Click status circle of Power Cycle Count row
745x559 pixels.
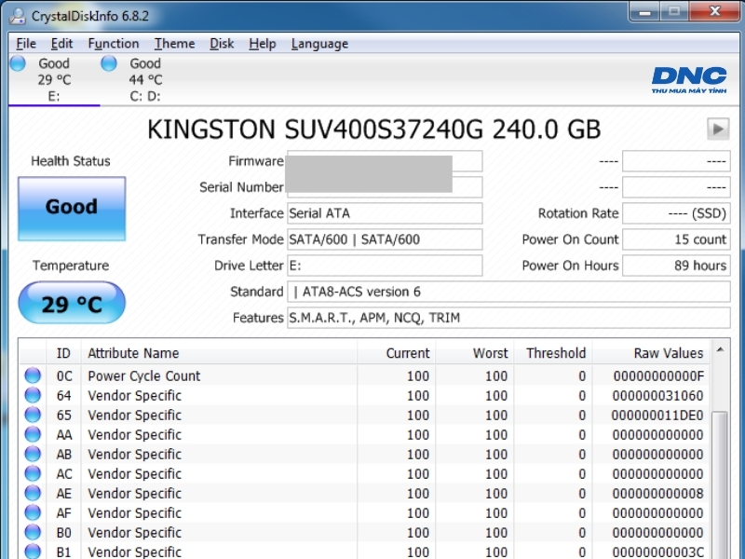[x=33, y=375]
